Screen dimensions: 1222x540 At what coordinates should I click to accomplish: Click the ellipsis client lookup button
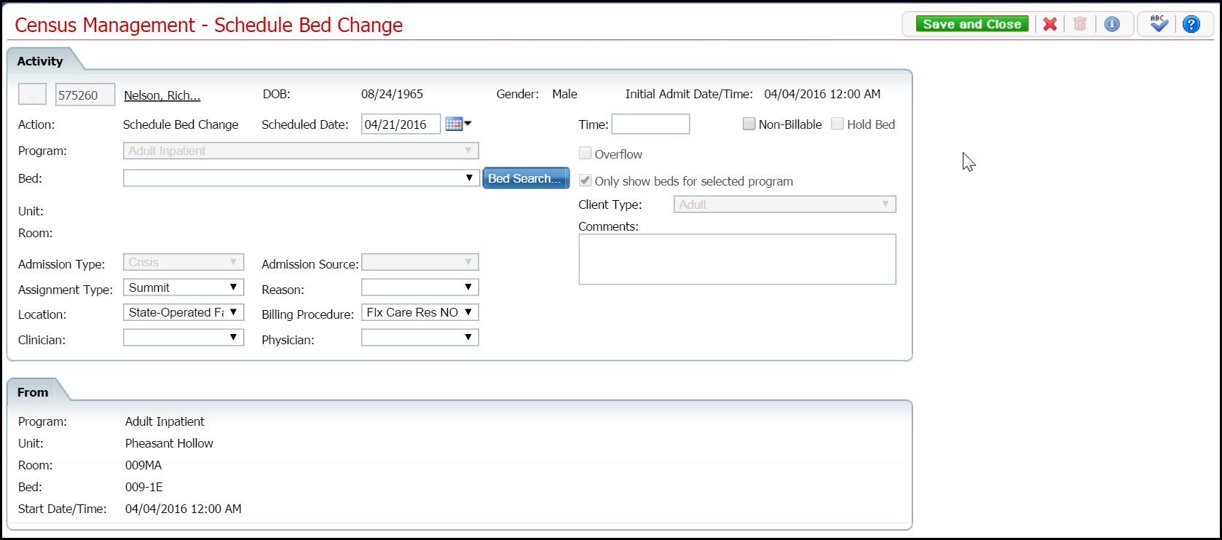pos(32,95)
